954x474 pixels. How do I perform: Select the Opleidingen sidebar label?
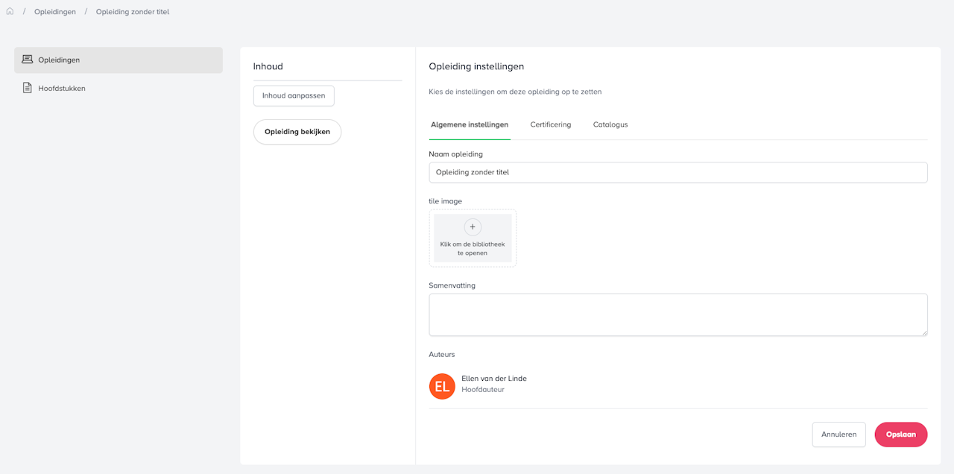point(59,60)
